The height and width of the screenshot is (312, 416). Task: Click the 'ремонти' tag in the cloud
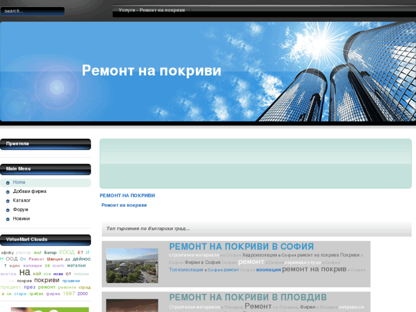67,287
